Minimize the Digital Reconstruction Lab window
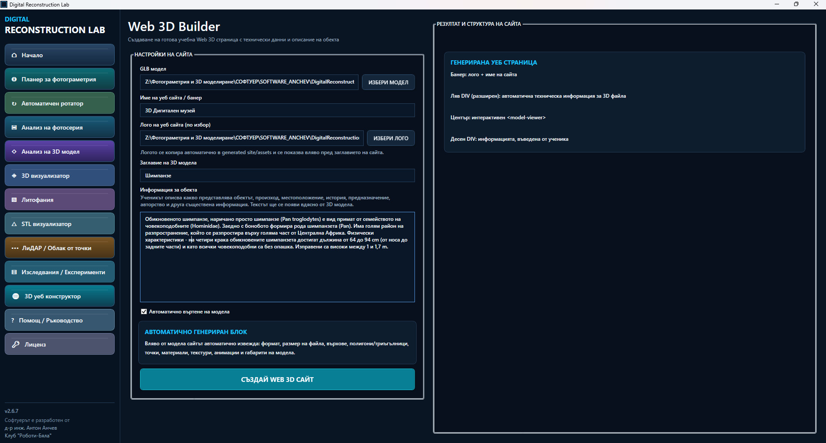The width and height of the screenshot is (826, 443). 777,4
